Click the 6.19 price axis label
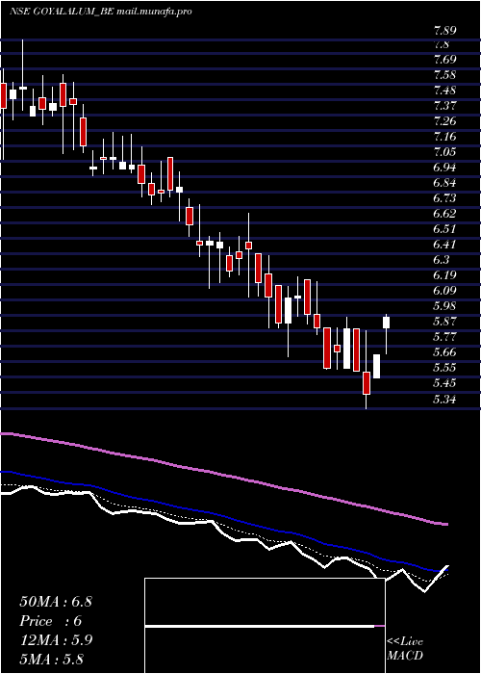The height and width of the screenshot is (674, 481). (x=444, y=275)
